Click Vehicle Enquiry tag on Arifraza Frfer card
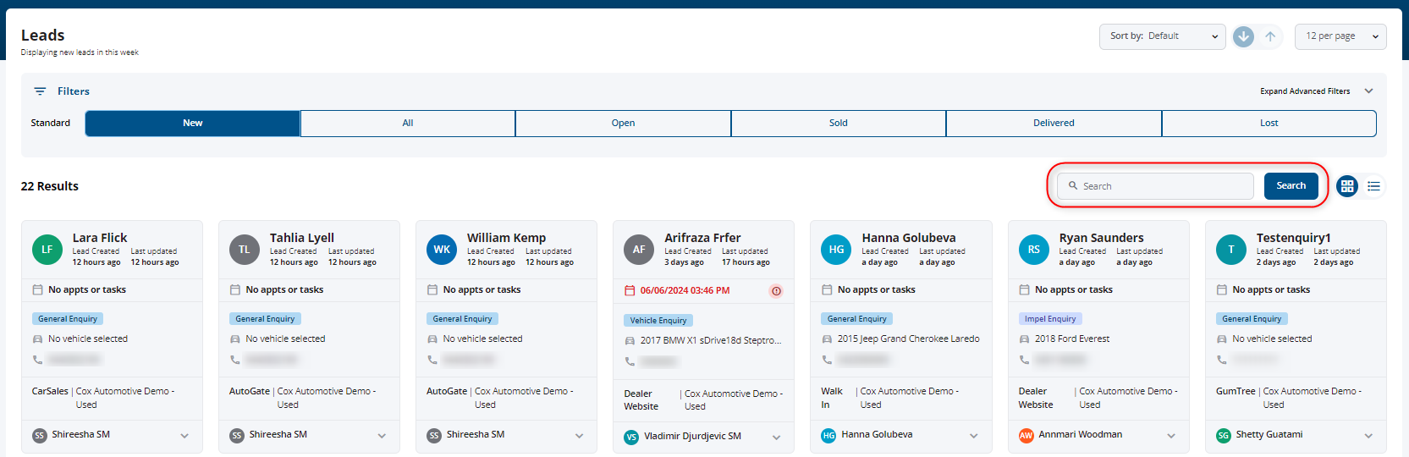The width and height of the screenshot is (1409, 457). coord(658,321)
